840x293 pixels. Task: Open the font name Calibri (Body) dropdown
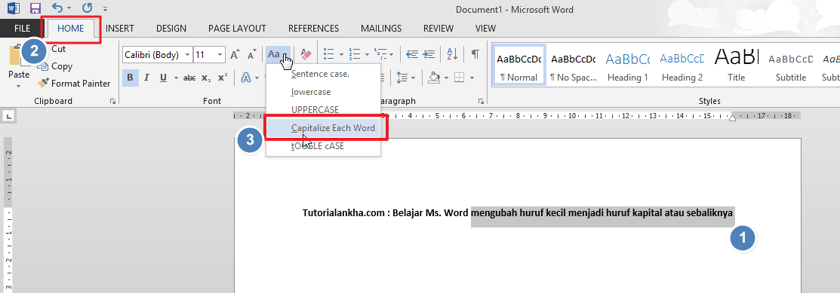[x=187, y=54]
